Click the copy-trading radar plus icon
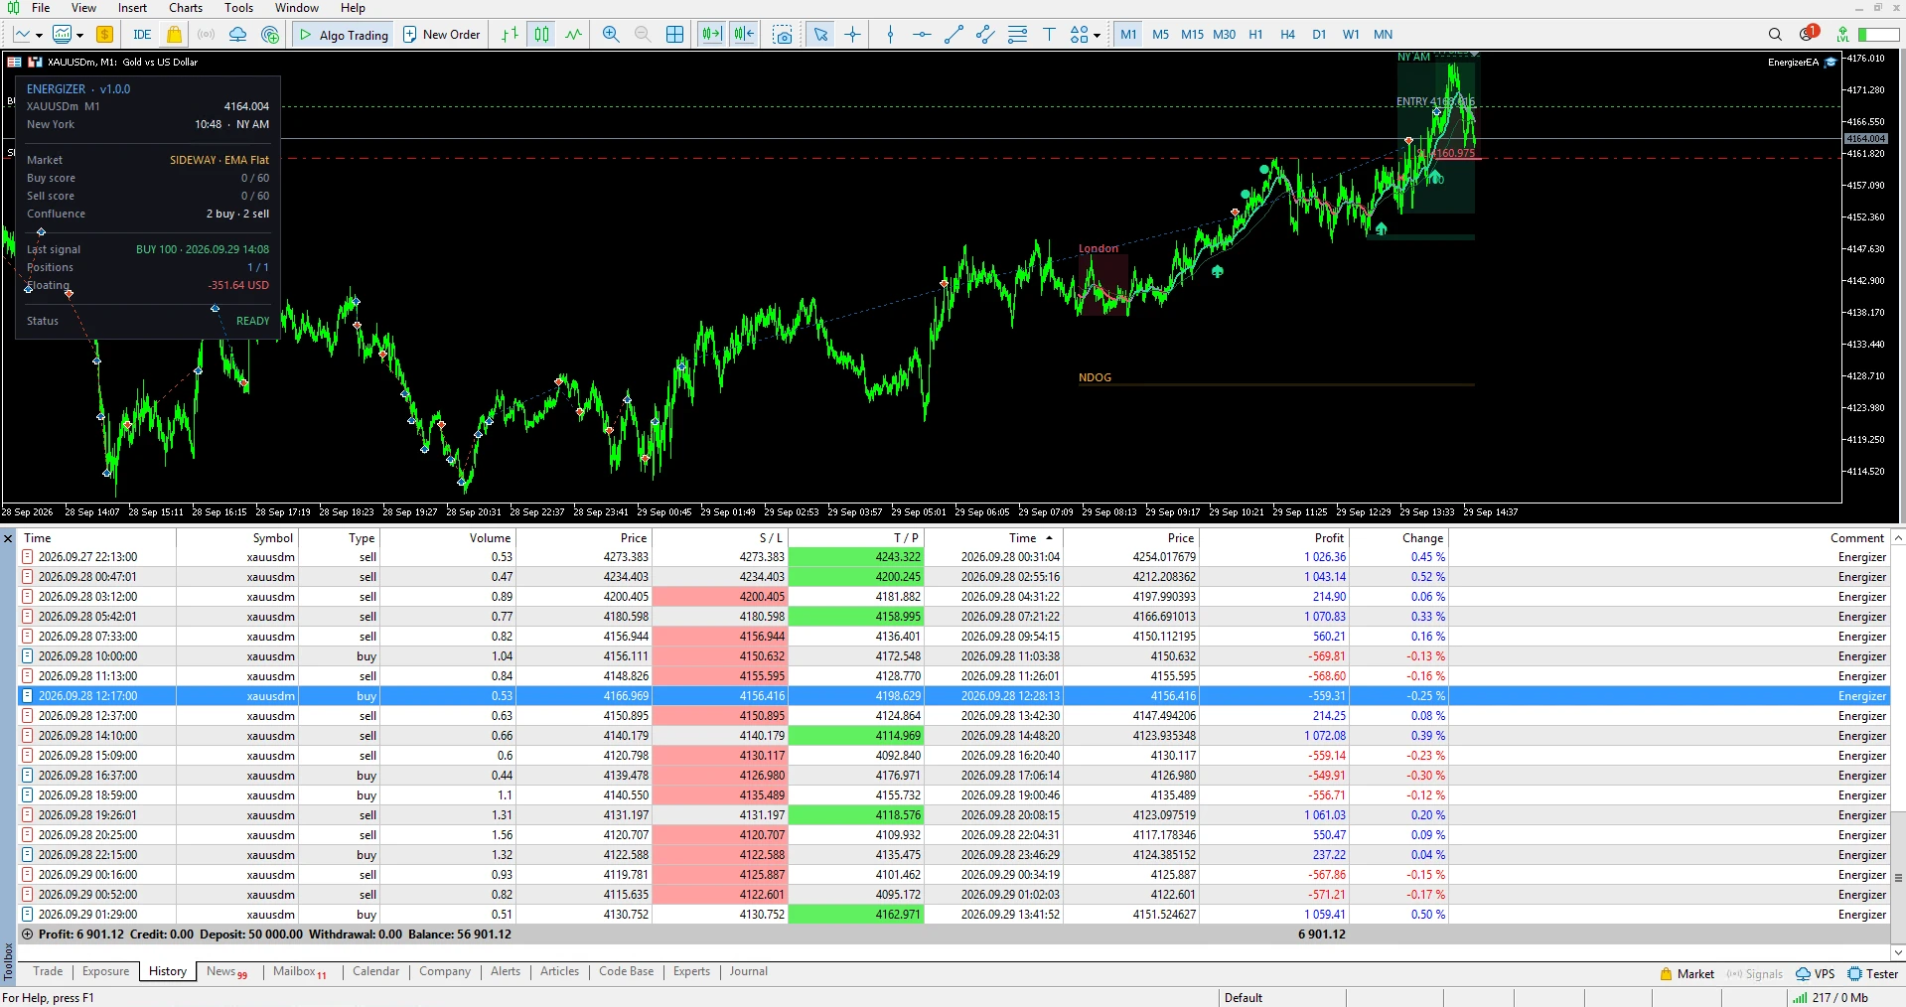The height and width of the screenshot is (1007, 1906). [x=270, y=35]
